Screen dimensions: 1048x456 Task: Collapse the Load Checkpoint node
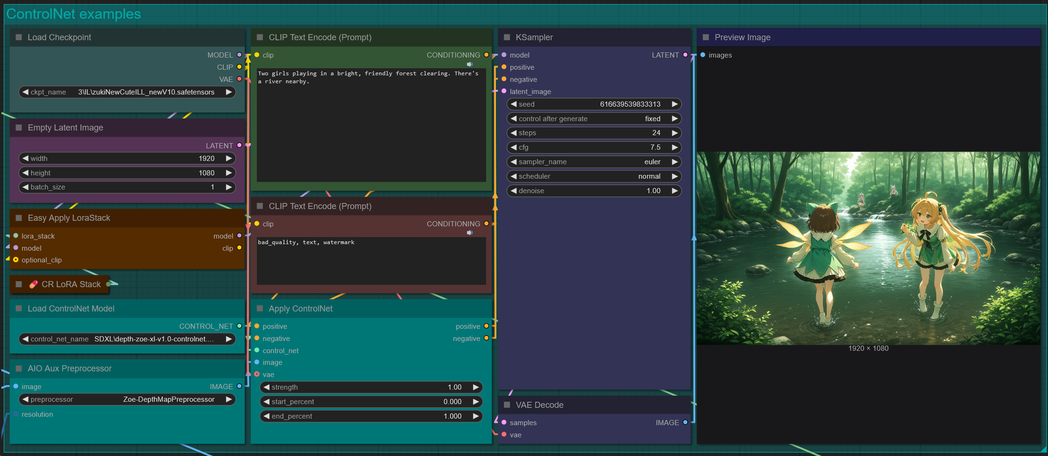[19, 37]
